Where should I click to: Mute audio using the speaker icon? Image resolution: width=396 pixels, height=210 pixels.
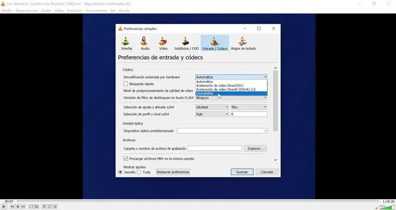(377, 208)
